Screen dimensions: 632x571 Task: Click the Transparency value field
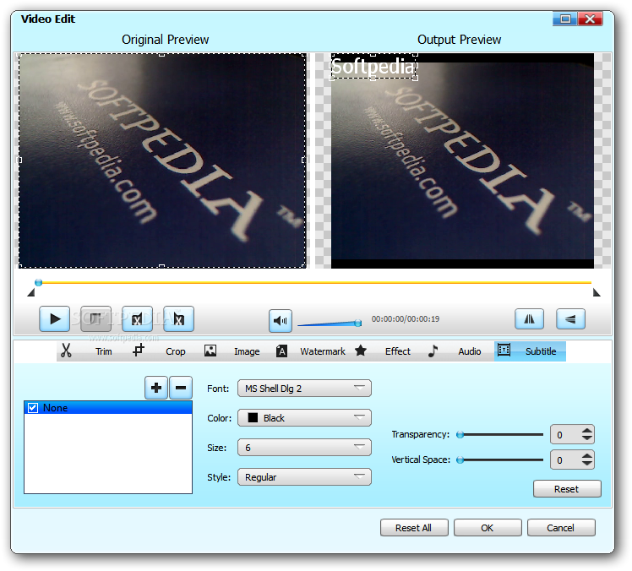point(566,435)
